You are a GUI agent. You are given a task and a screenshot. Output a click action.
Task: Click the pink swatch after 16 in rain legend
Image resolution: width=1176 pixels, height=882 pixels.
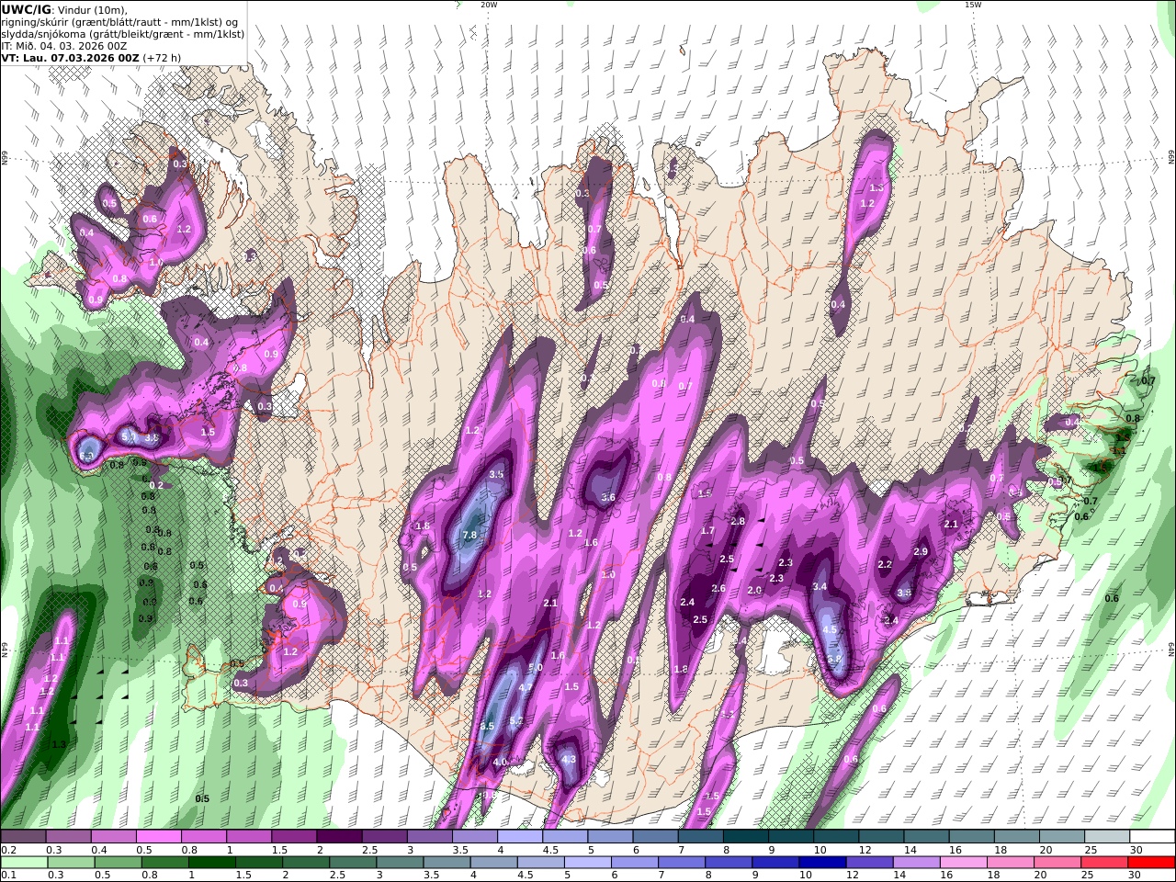tap(963, 863)
